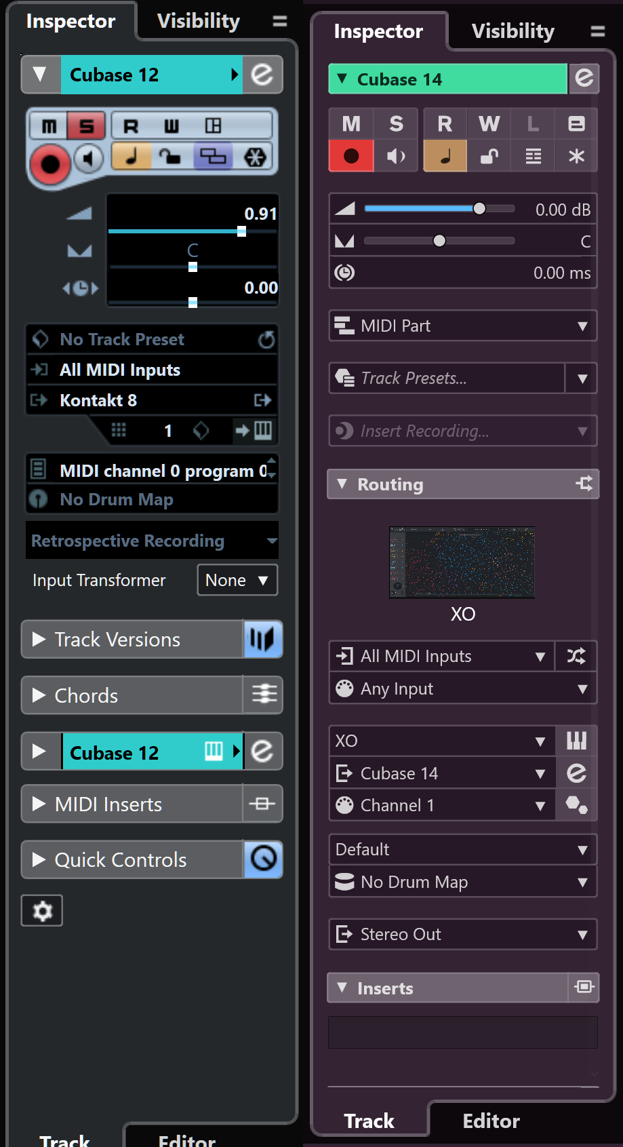Toggle Solo on Cubase 12 track
The image size is (623, 1147).
(x=86, y=126)
